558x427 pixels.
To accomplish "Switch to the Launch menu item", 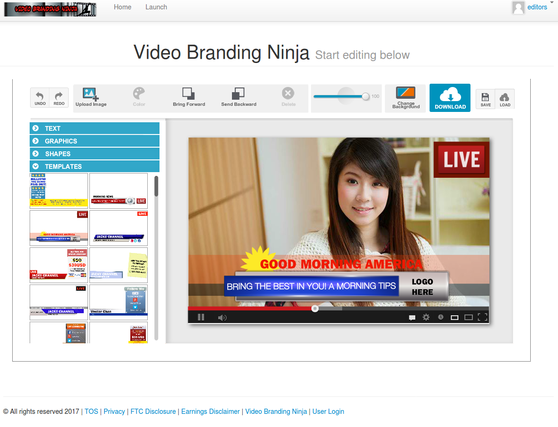I will (x=156, y=7).
